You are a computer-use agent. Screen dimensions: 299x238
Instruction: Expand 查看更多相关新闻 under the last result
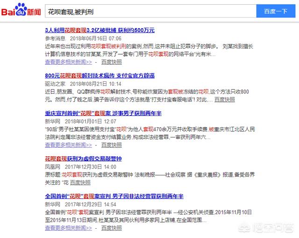click(68, 228)
